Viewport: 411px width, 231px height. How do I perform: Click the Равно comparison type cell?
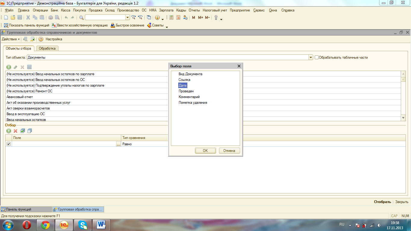coord(145,144)
